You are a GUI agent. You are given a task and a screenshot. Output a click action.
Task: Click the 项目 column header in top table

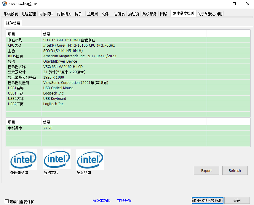(x=24, y=34)
